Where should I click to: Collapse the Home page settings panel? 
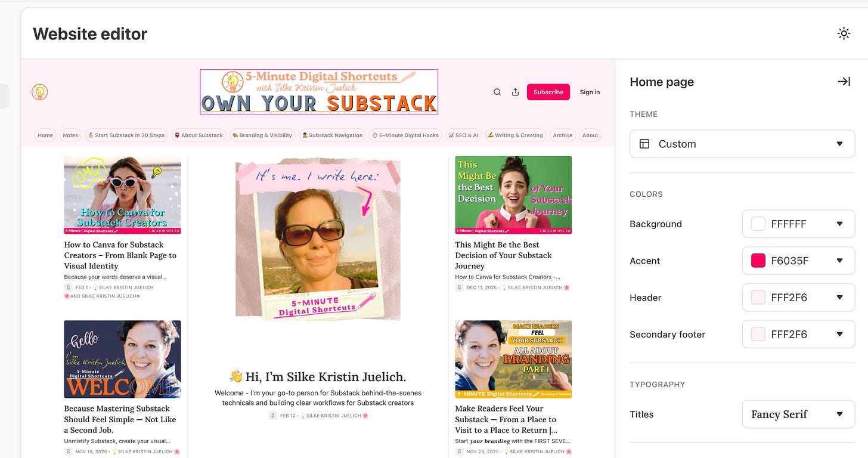844,82
